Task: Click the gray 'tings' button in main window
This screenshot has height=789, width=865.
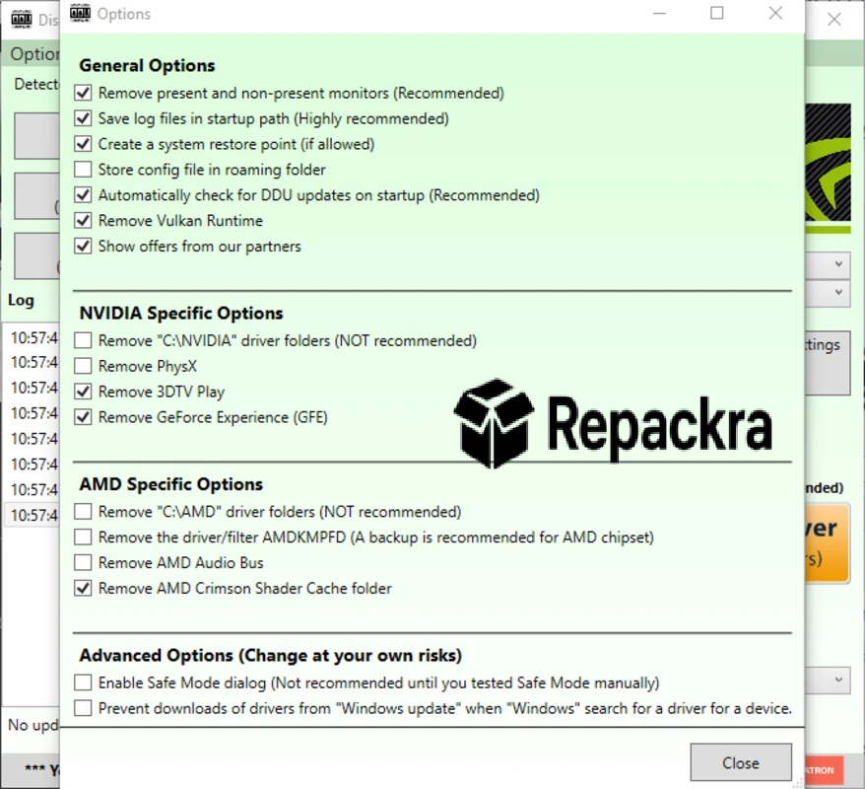Action: (x=827, y=363)
